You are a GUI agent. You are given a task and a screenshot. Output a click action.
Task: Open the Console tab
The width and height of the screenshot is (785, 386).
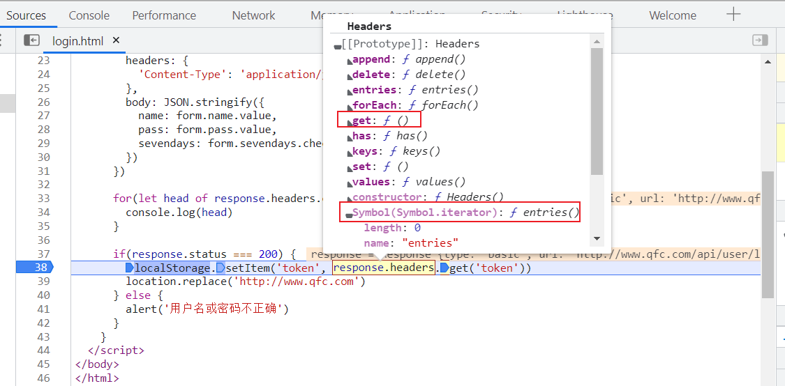pyautogui.click(x=89, y=15)
